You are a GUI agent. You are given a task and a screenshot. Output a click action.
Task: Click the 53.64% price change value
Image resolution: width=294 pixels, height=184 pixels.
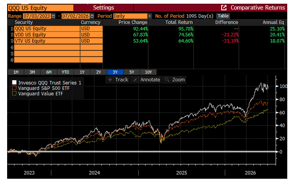coord(140,41)
